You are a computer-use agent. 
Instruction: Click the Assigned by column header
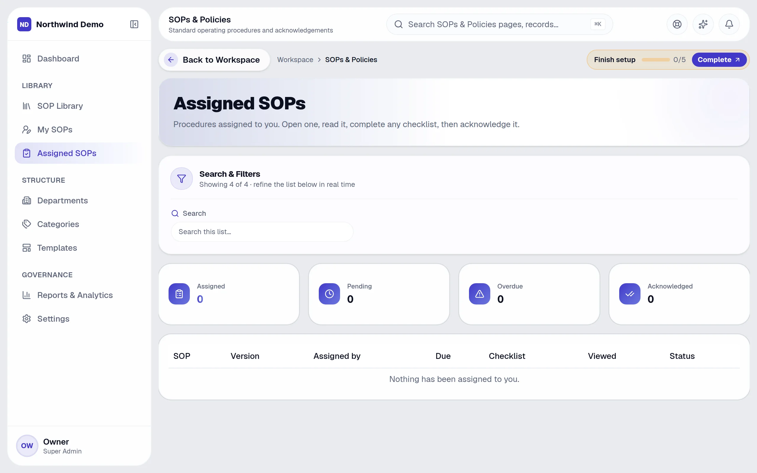[337, 356]
